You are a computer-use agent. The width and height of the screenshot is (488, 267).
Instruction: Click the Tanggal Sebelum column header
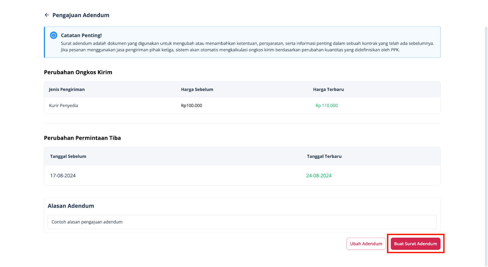(68, 156)
